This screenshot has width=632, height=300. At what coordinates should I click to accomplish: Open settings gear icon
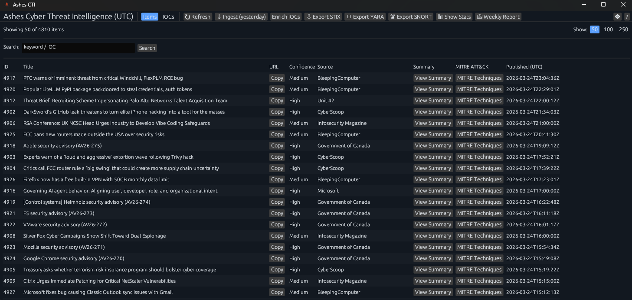[x=617, y=17]
